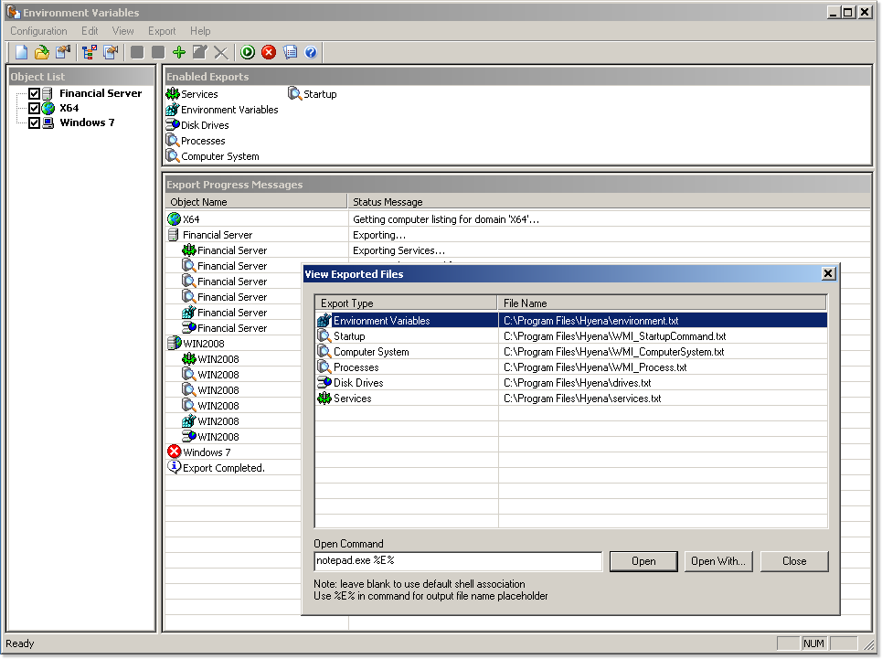Click the gray X Delete toolbar icon

pyautogui.click(x=220, y=52)
